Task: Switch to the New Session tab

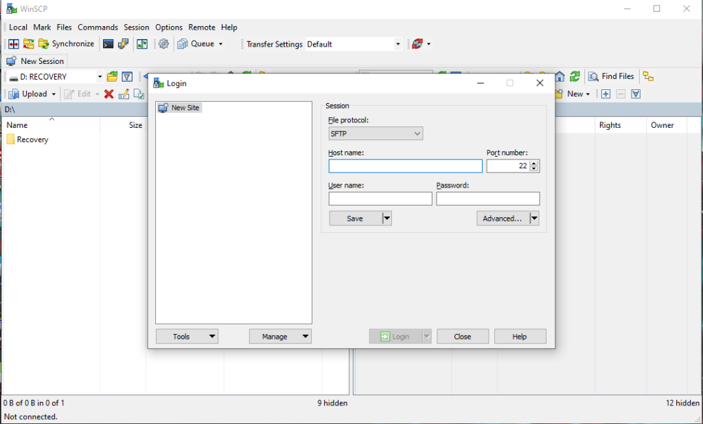Action: (36, 61)
